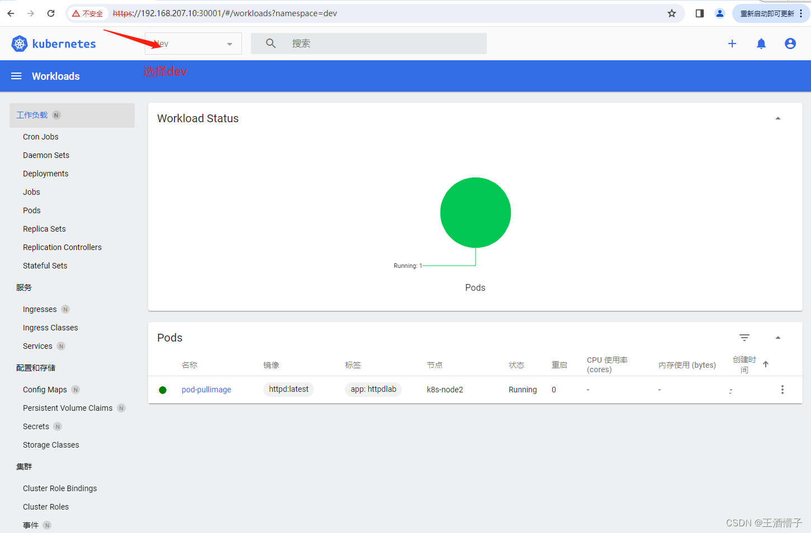This screenshot has height=533, width=811.
Task: Open Config Maps in the sidebar
Action: coord(45,390)
